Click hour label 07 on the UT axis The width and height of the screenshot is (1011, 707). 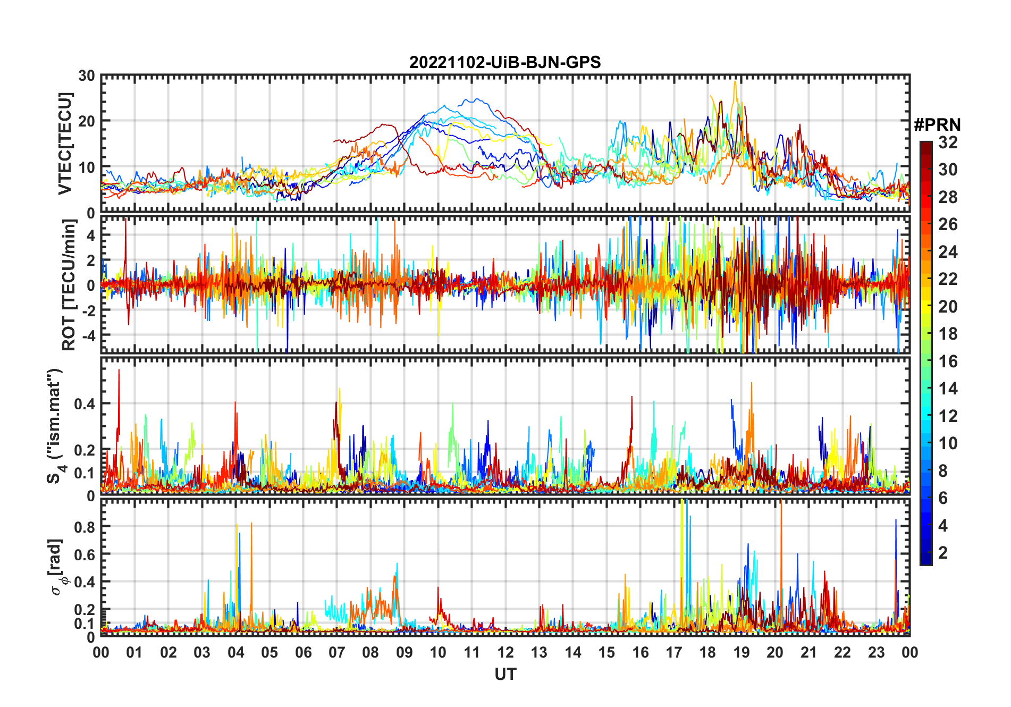(x=337, y=652)
